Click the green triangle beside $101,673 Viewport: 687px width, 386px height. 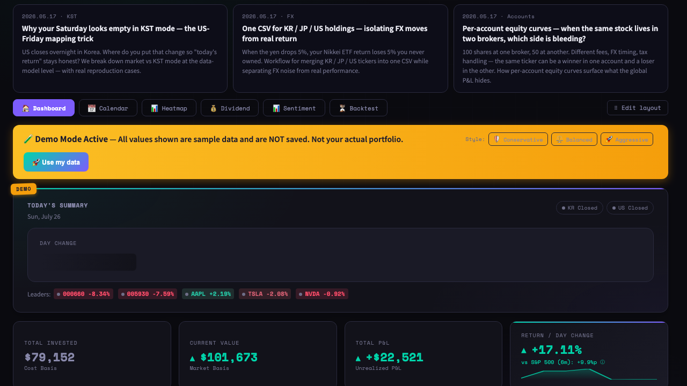click(x=193, y=358)
